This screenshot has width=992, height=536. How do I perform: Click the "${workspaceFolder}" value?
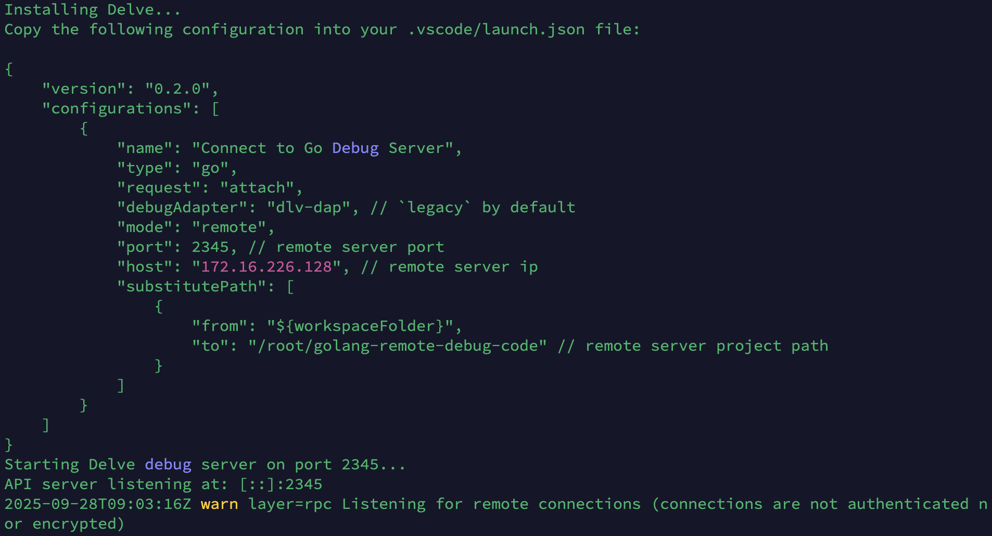[360, 326]
